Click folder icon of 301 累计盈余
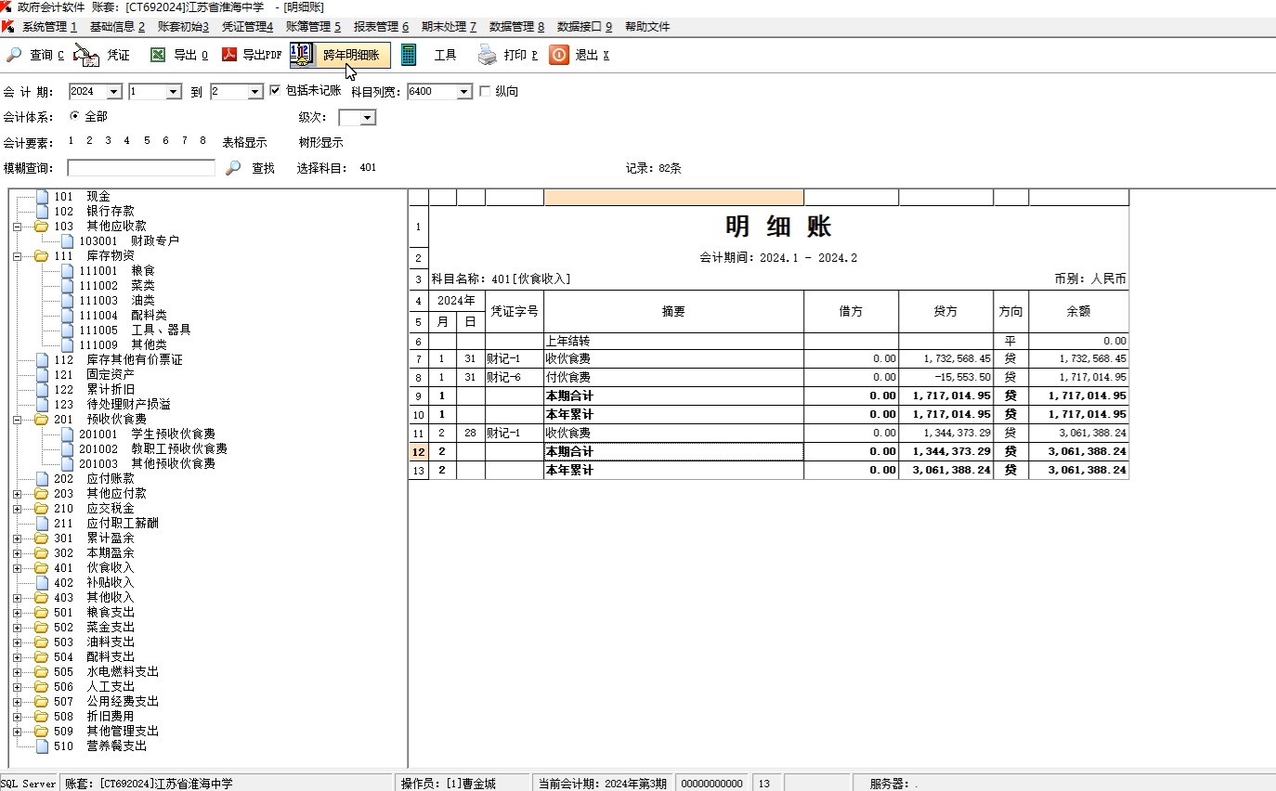Screen dimensions: 1276x791 point(41,538)
